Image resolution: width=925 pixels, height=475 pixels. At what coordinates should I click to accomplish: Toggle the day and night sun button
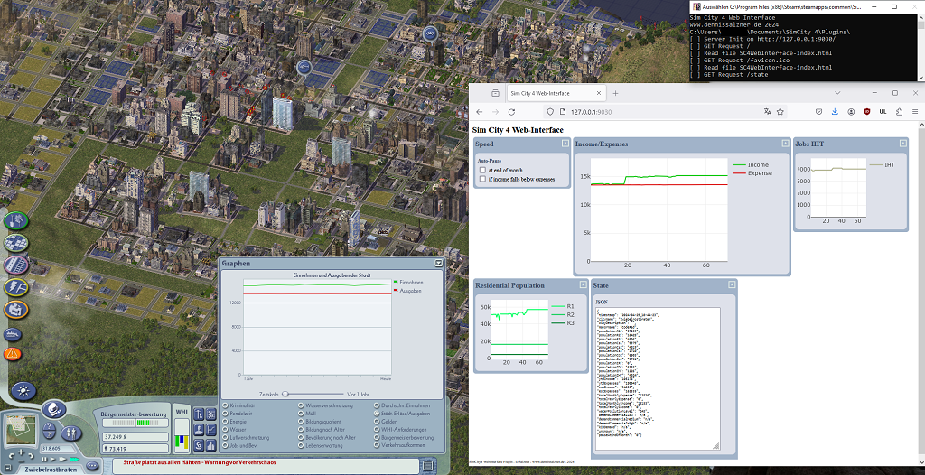(23, 391)
